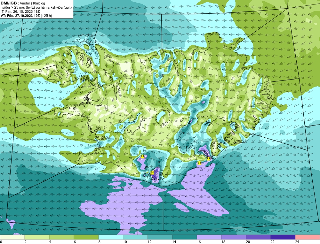Click the legend scale number 12

click(149, 242)
